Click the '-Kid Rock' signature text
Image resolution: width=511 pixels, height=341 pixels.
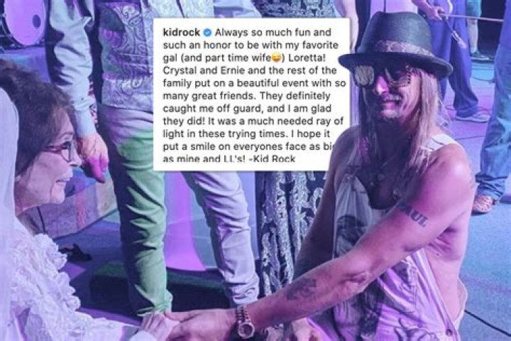click(x=272, y=159)
